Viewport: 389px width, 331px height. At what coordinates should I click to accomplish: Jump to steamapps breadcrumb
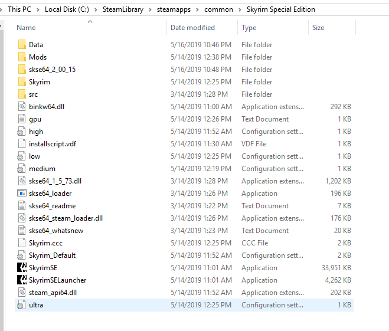click(174, 9)
